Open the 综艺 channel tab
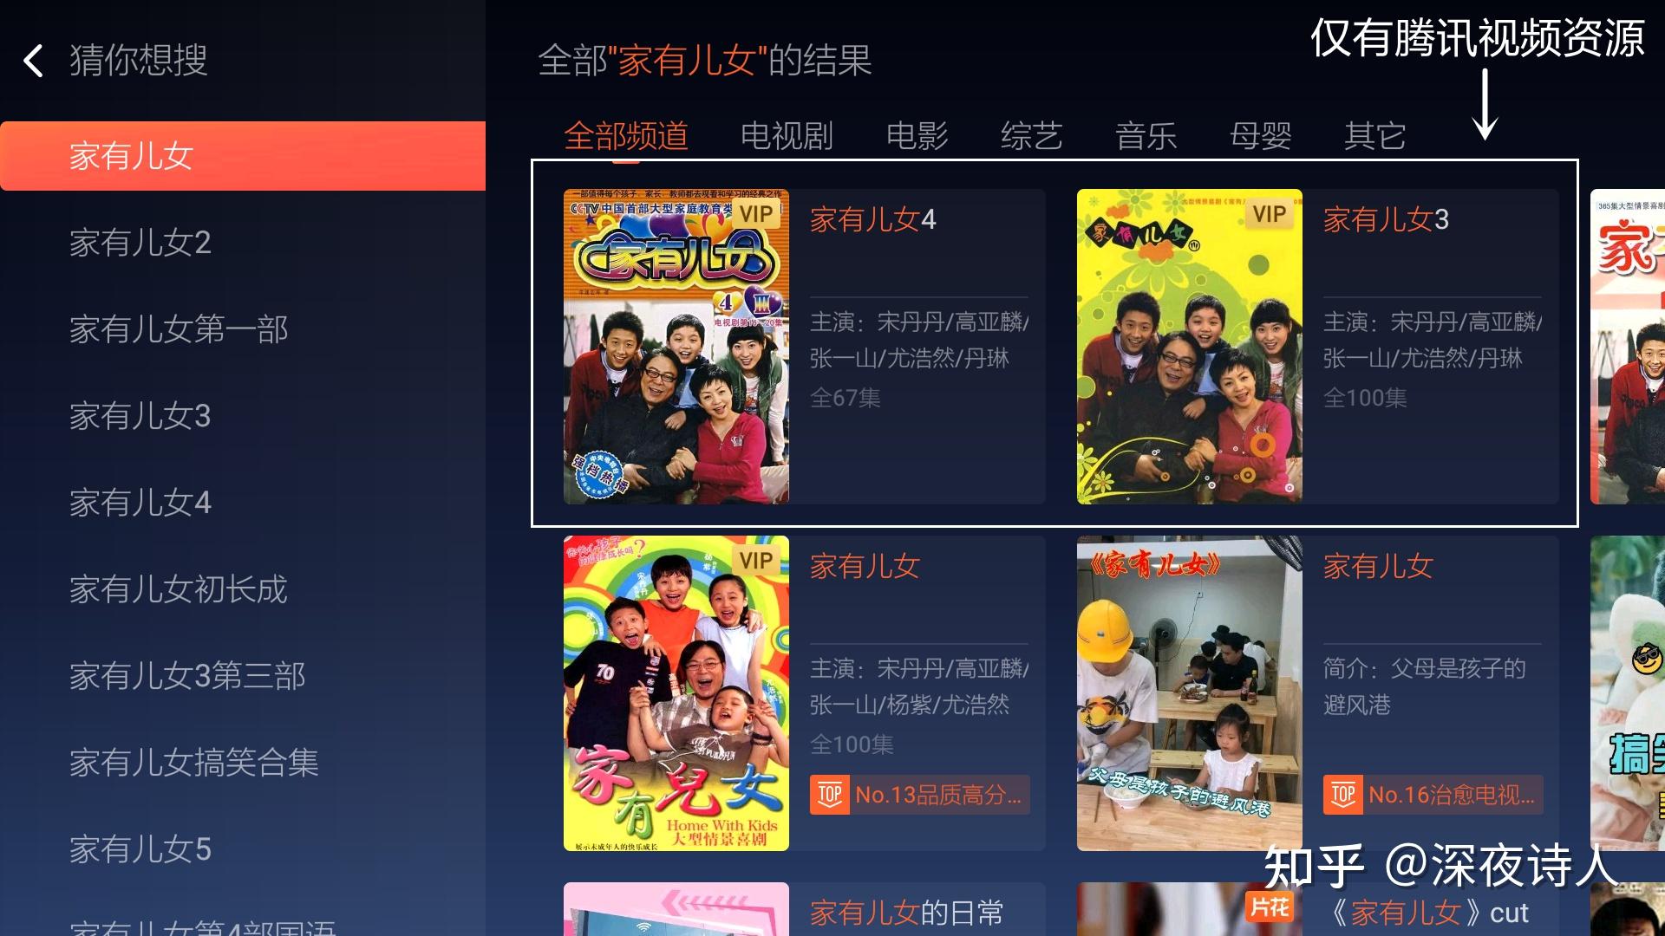The image size is (1665, 936). (x=1031, y=136)
